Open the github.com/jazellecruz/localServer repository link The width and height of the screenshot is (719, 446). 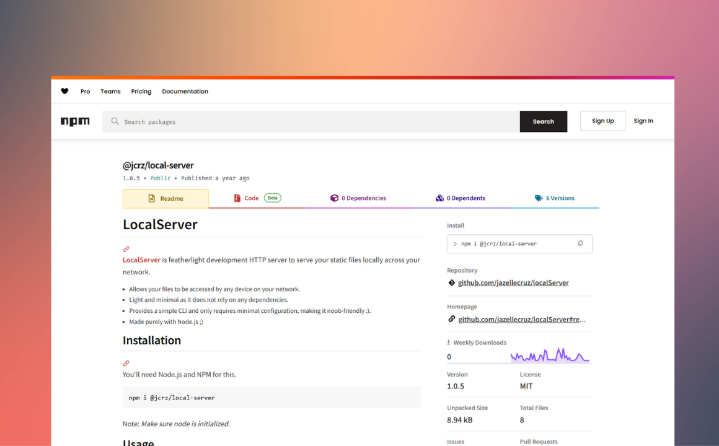[x=513, y=283]
